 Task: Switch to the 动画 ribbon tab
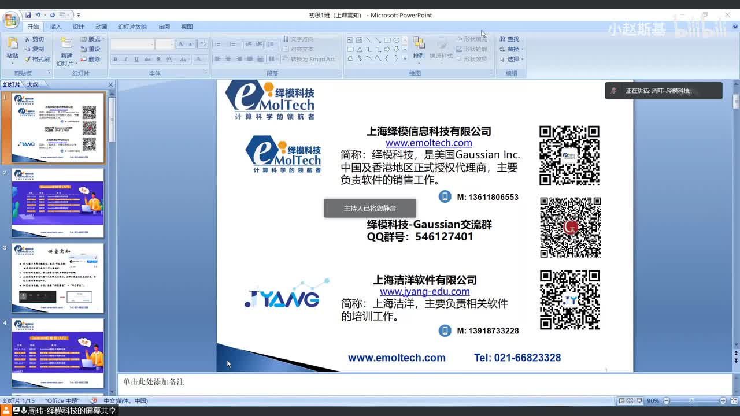pyautogui.click(x=101, y=27)
